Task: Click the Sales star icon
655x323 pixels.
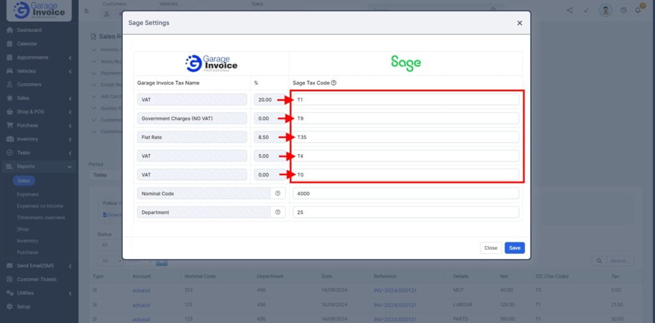Action: tap(10, 98)
